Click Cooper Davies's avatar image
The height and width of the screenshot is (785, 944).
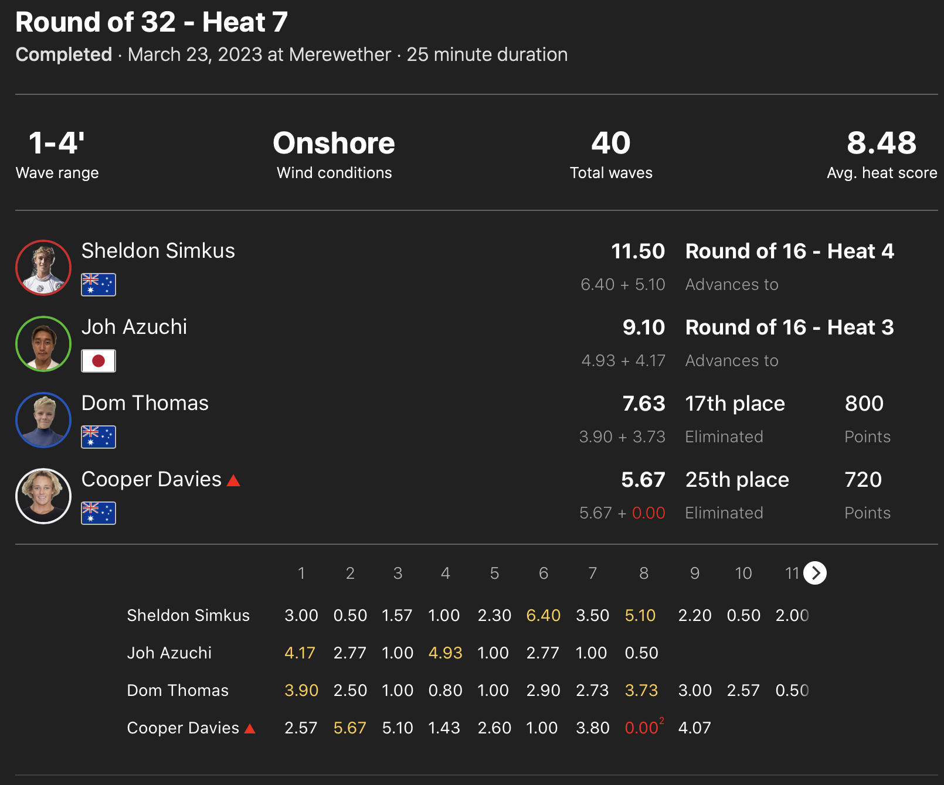(43, 496)
